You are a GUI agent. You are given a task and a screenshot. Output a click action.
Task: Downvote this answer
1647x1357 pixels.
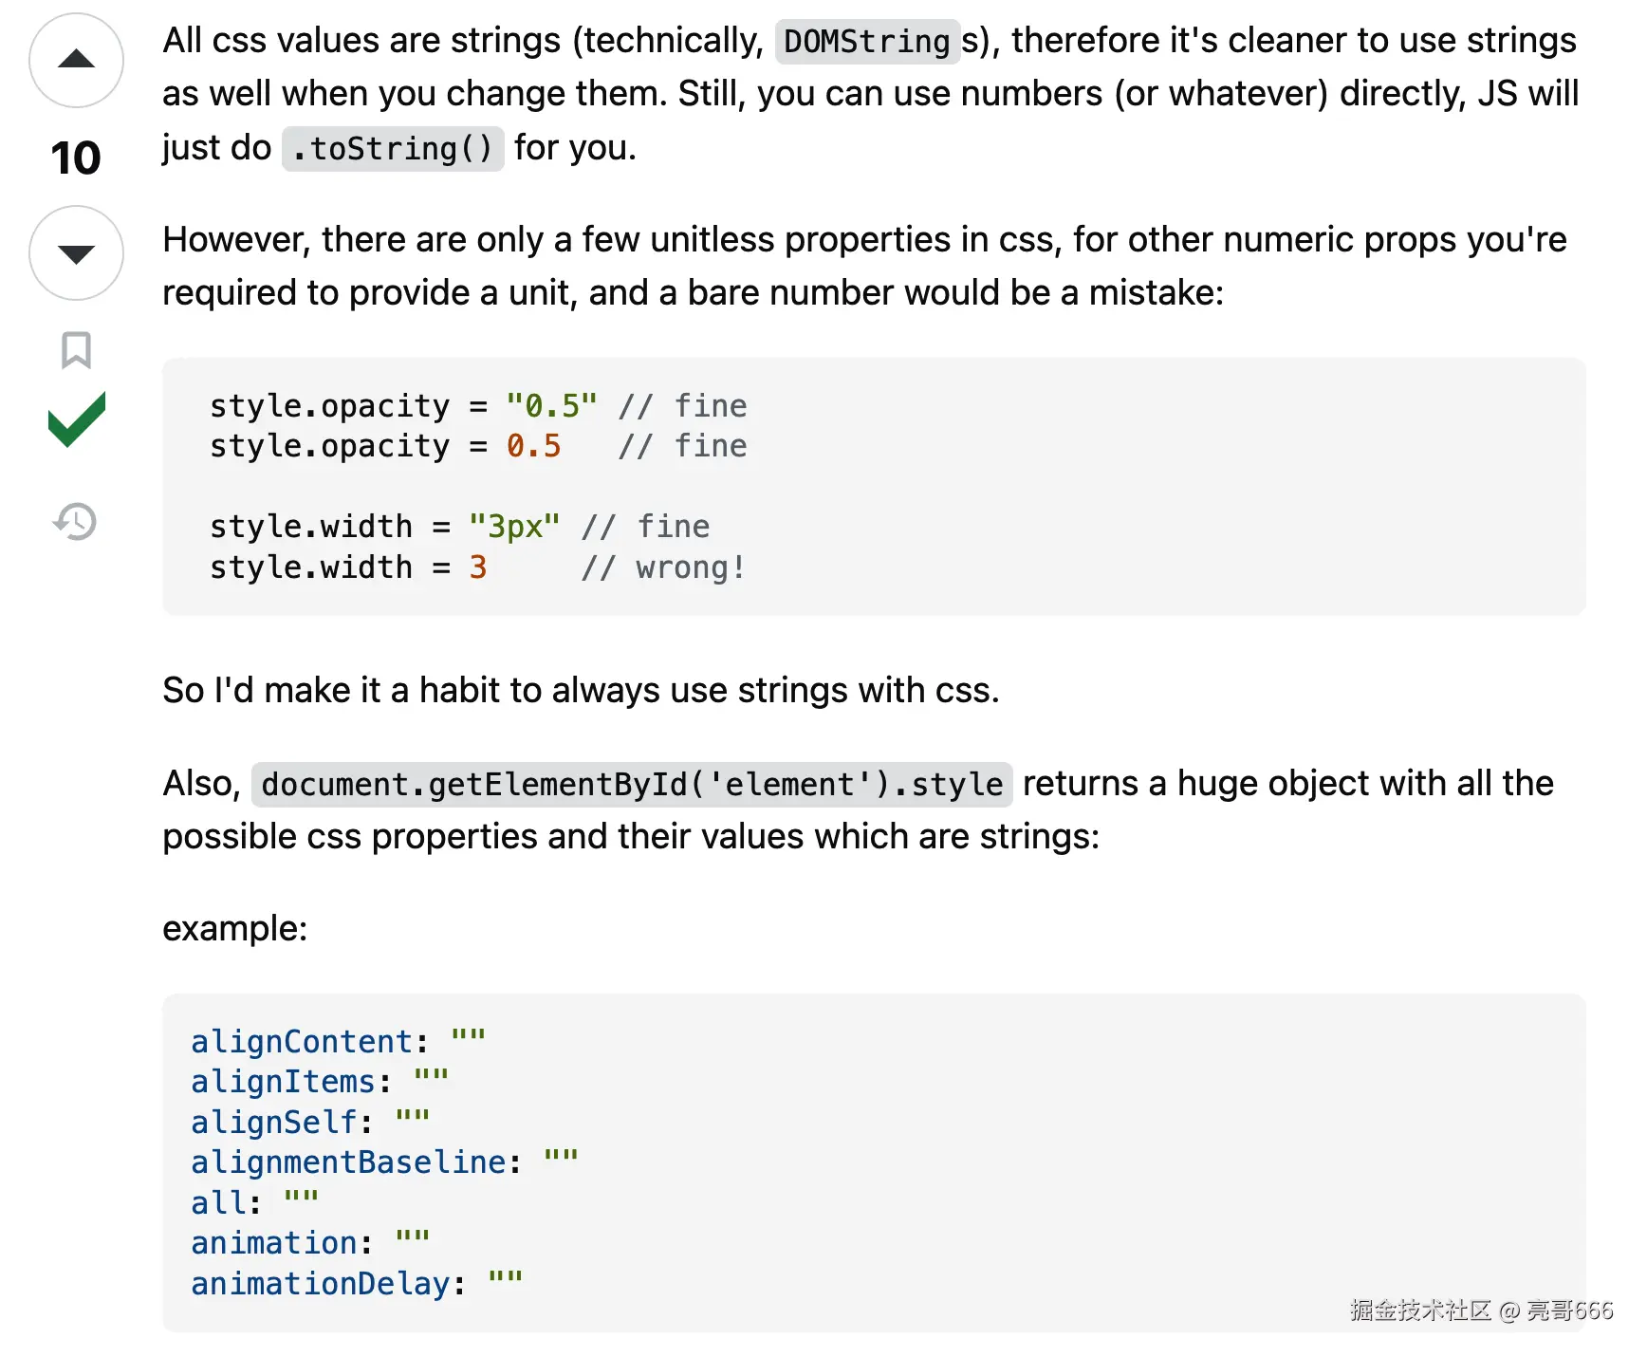[x=76, y=253]
